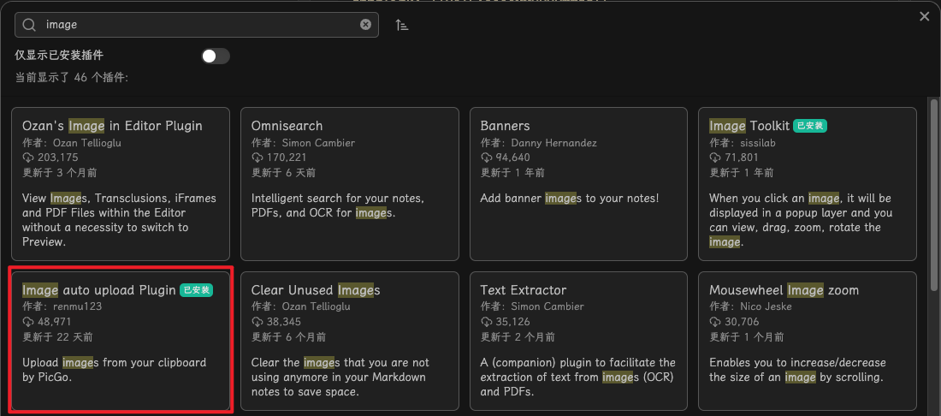Image resolution: width=941 pixels, height=416 pixels.
Task: Click the search magnifier icon
Action: (x=29, y=25)
